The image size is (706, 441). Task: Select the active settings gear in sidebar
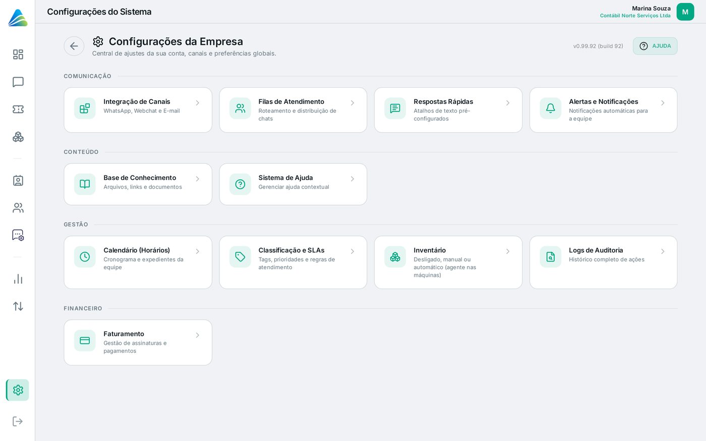tap(18, 390)
